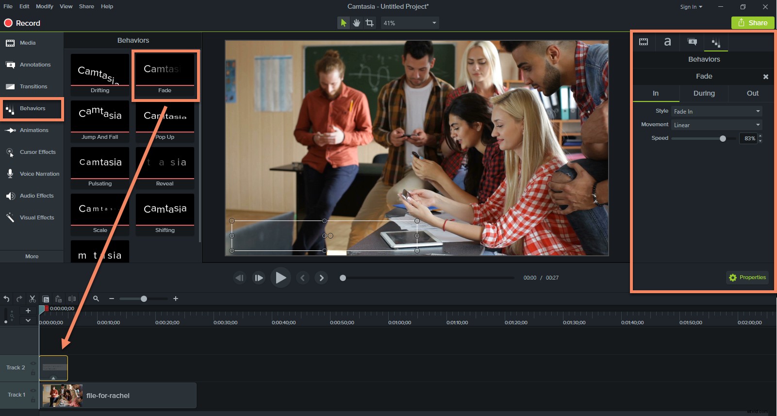Expand track options chevron
Viewport: 777px width, 416px height.
click(x=28, y=320)
